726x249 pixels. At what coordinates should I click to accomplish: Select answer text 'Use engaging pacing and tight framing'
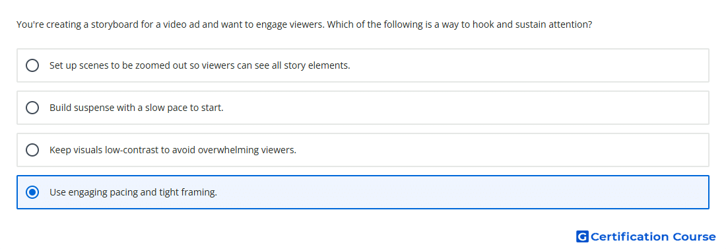pyautogui.click(x=133, y=192)
